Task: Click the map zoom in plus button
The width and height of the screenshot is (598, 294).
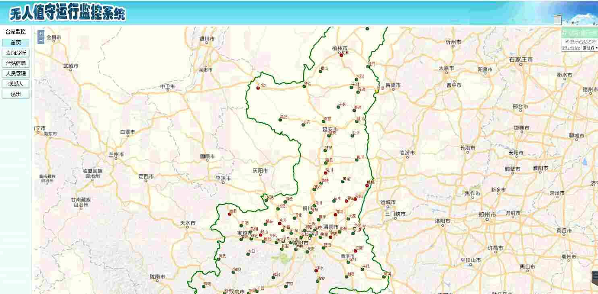Action: [x=41, y=33]
